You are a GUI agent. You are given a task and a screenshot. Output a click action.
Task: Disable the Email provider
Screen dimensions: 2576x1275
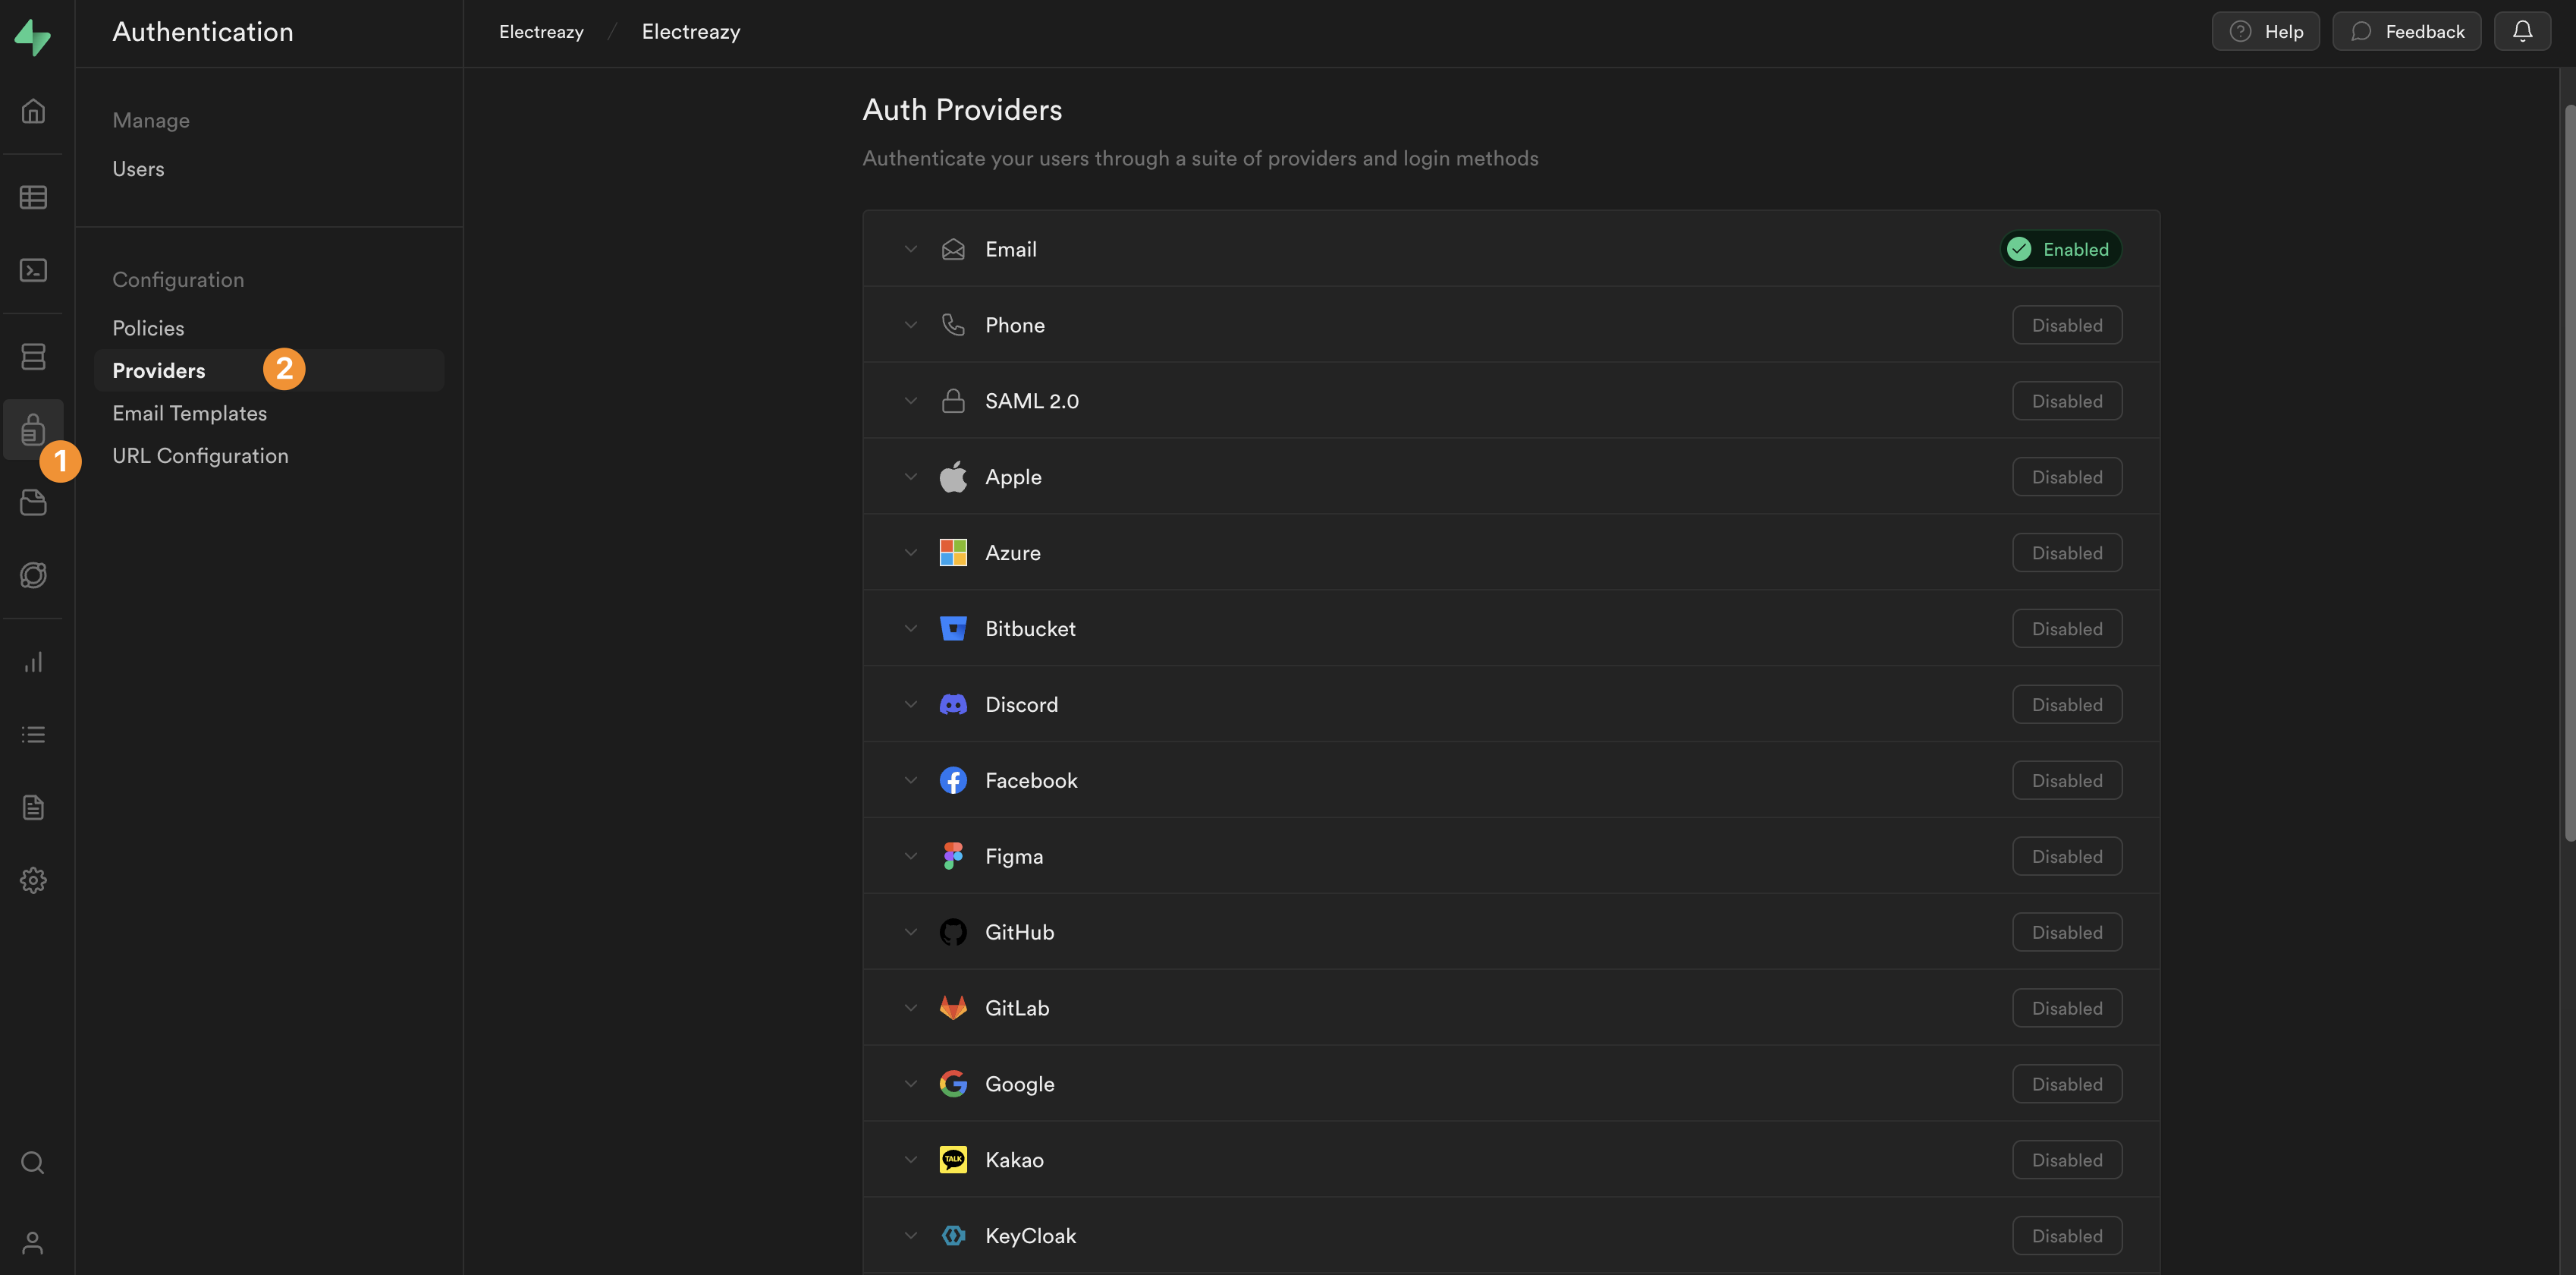[x=2060, y=248]
